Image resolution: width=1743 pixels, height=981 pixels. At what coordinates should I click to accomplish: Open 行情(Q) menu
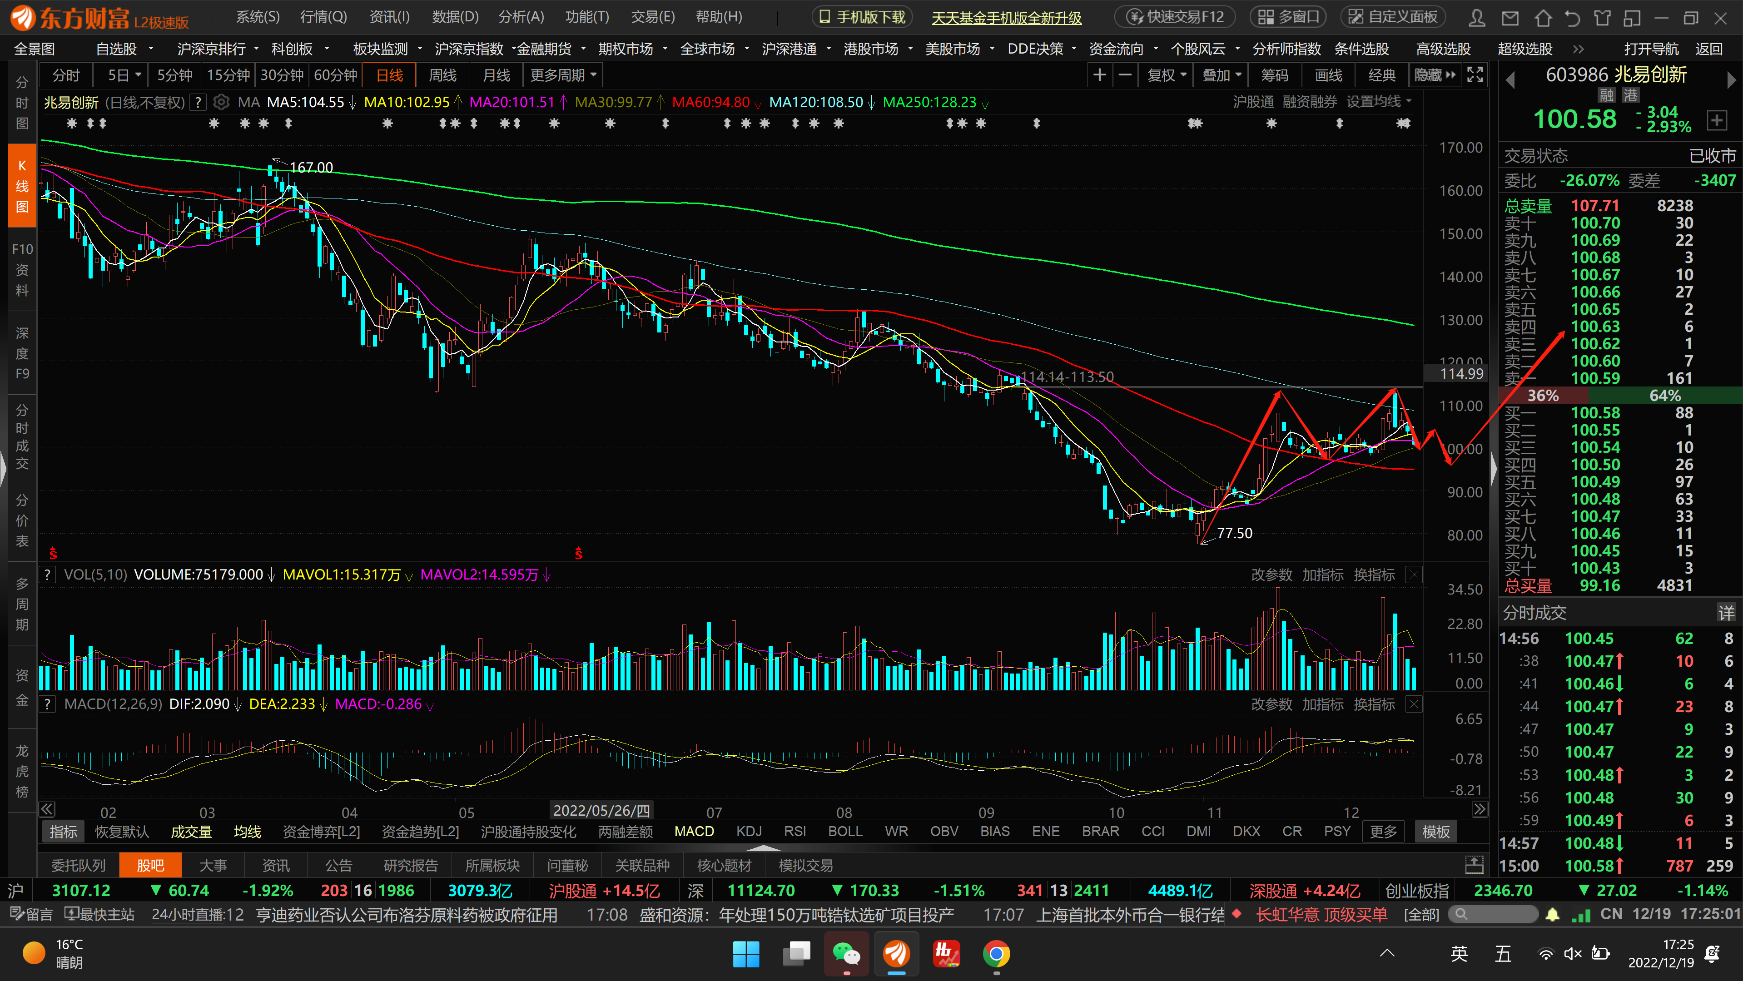(323, 17)
